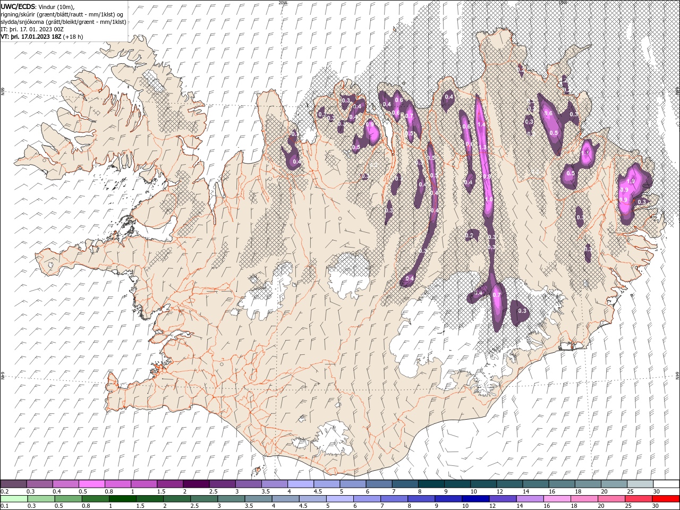Click the bottom legend lilac swatch between 14 and 16
Screen dimensions: 680x510
click(529, 499)
